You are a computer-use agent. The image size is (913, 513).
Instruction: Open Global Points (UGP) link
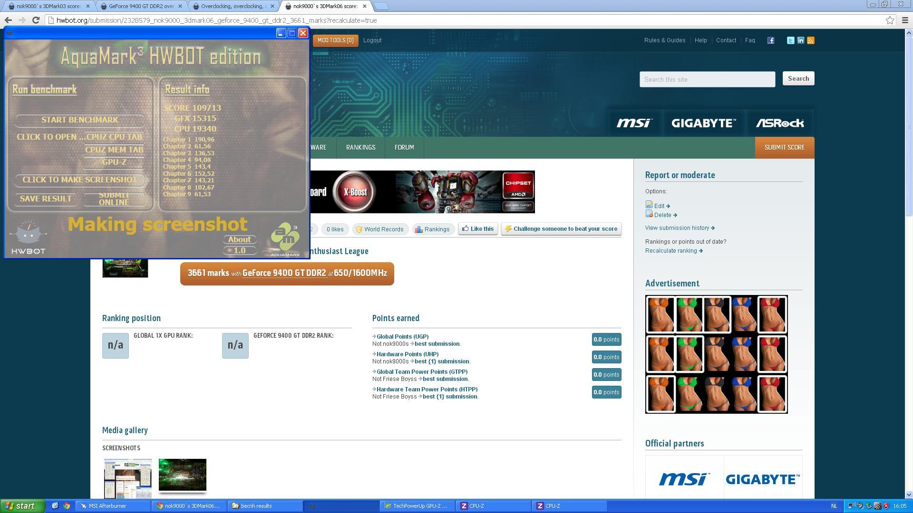click(x=402, y=336)
